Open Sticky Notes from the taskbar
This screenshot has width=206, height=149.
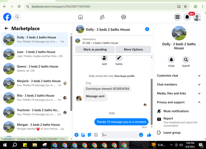click(25, 145)
